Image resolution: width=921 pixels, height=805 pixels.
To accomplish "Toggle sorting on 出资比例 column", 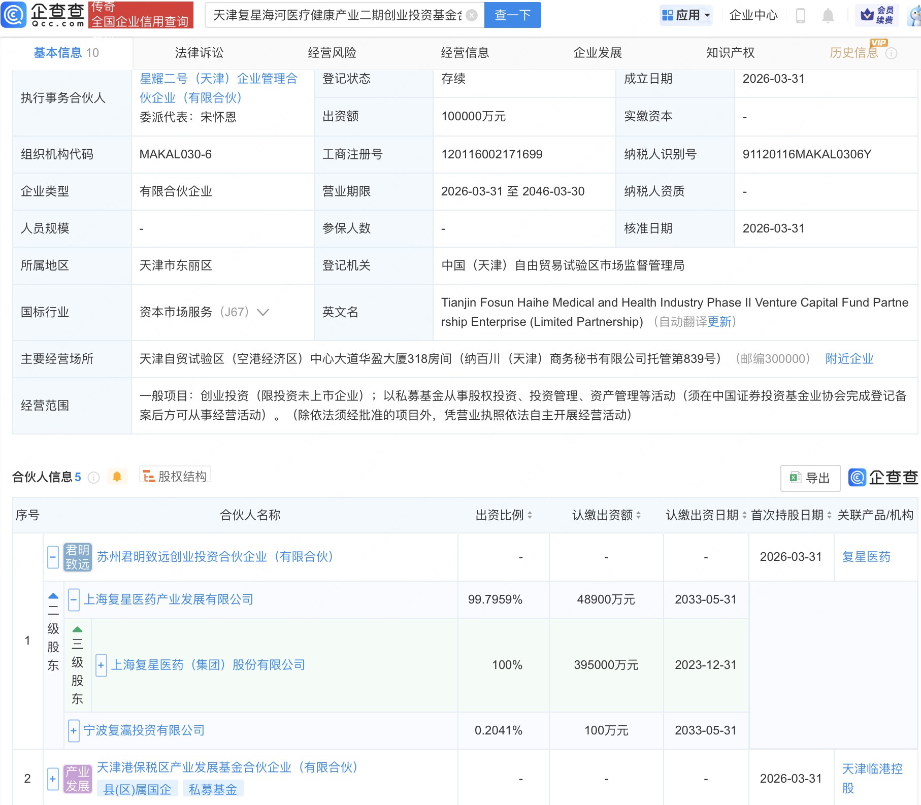I will click(531, 515).
